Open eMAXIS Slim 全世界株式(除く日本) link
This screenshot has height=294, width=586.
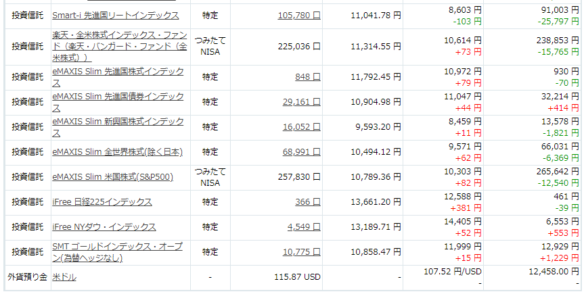[117, 152]
